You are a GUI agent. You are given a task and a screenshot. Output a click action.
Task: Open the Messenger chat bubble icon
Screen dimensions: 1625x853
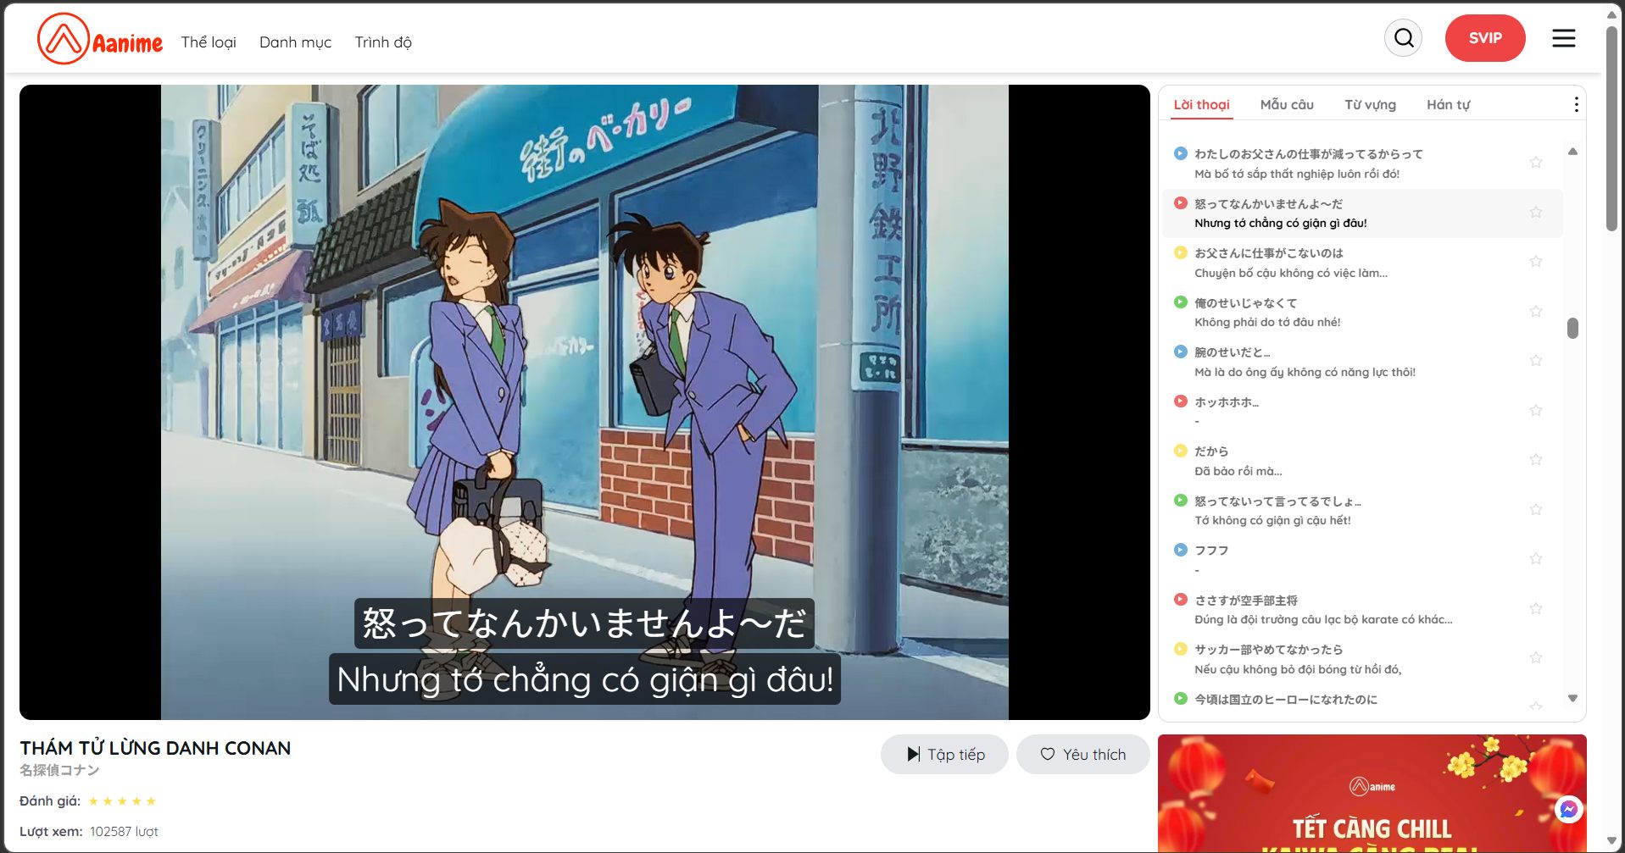click(x=1568, y=809)
